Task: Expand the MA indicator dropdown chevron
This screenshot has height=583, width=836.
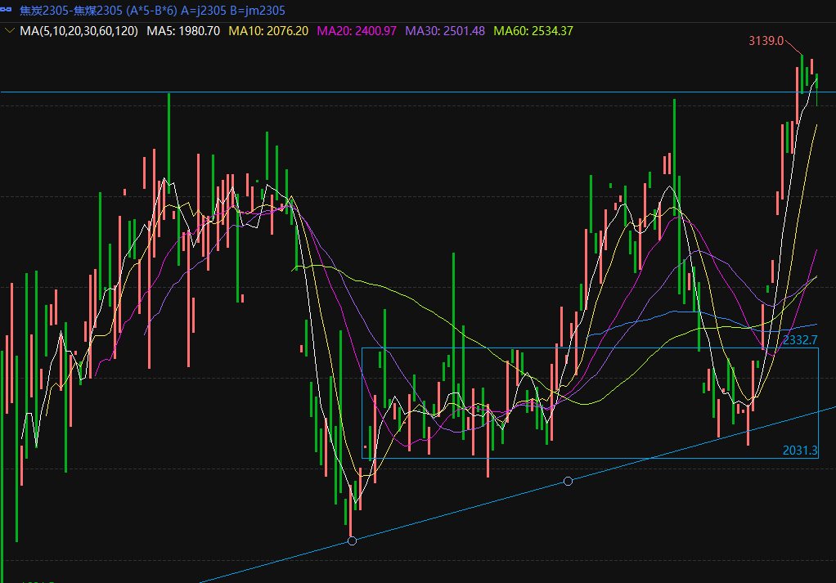Action: (9, 31)
